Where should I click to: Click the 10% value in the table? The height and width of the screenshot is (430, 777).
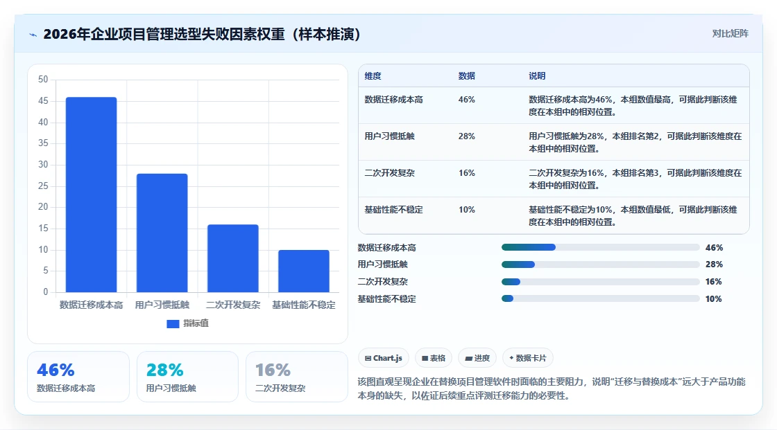[466, 210]
